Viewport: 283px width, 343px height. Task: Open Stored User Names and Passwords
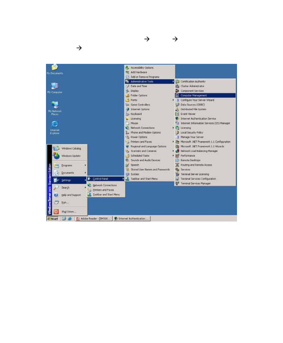click(150, 170)
